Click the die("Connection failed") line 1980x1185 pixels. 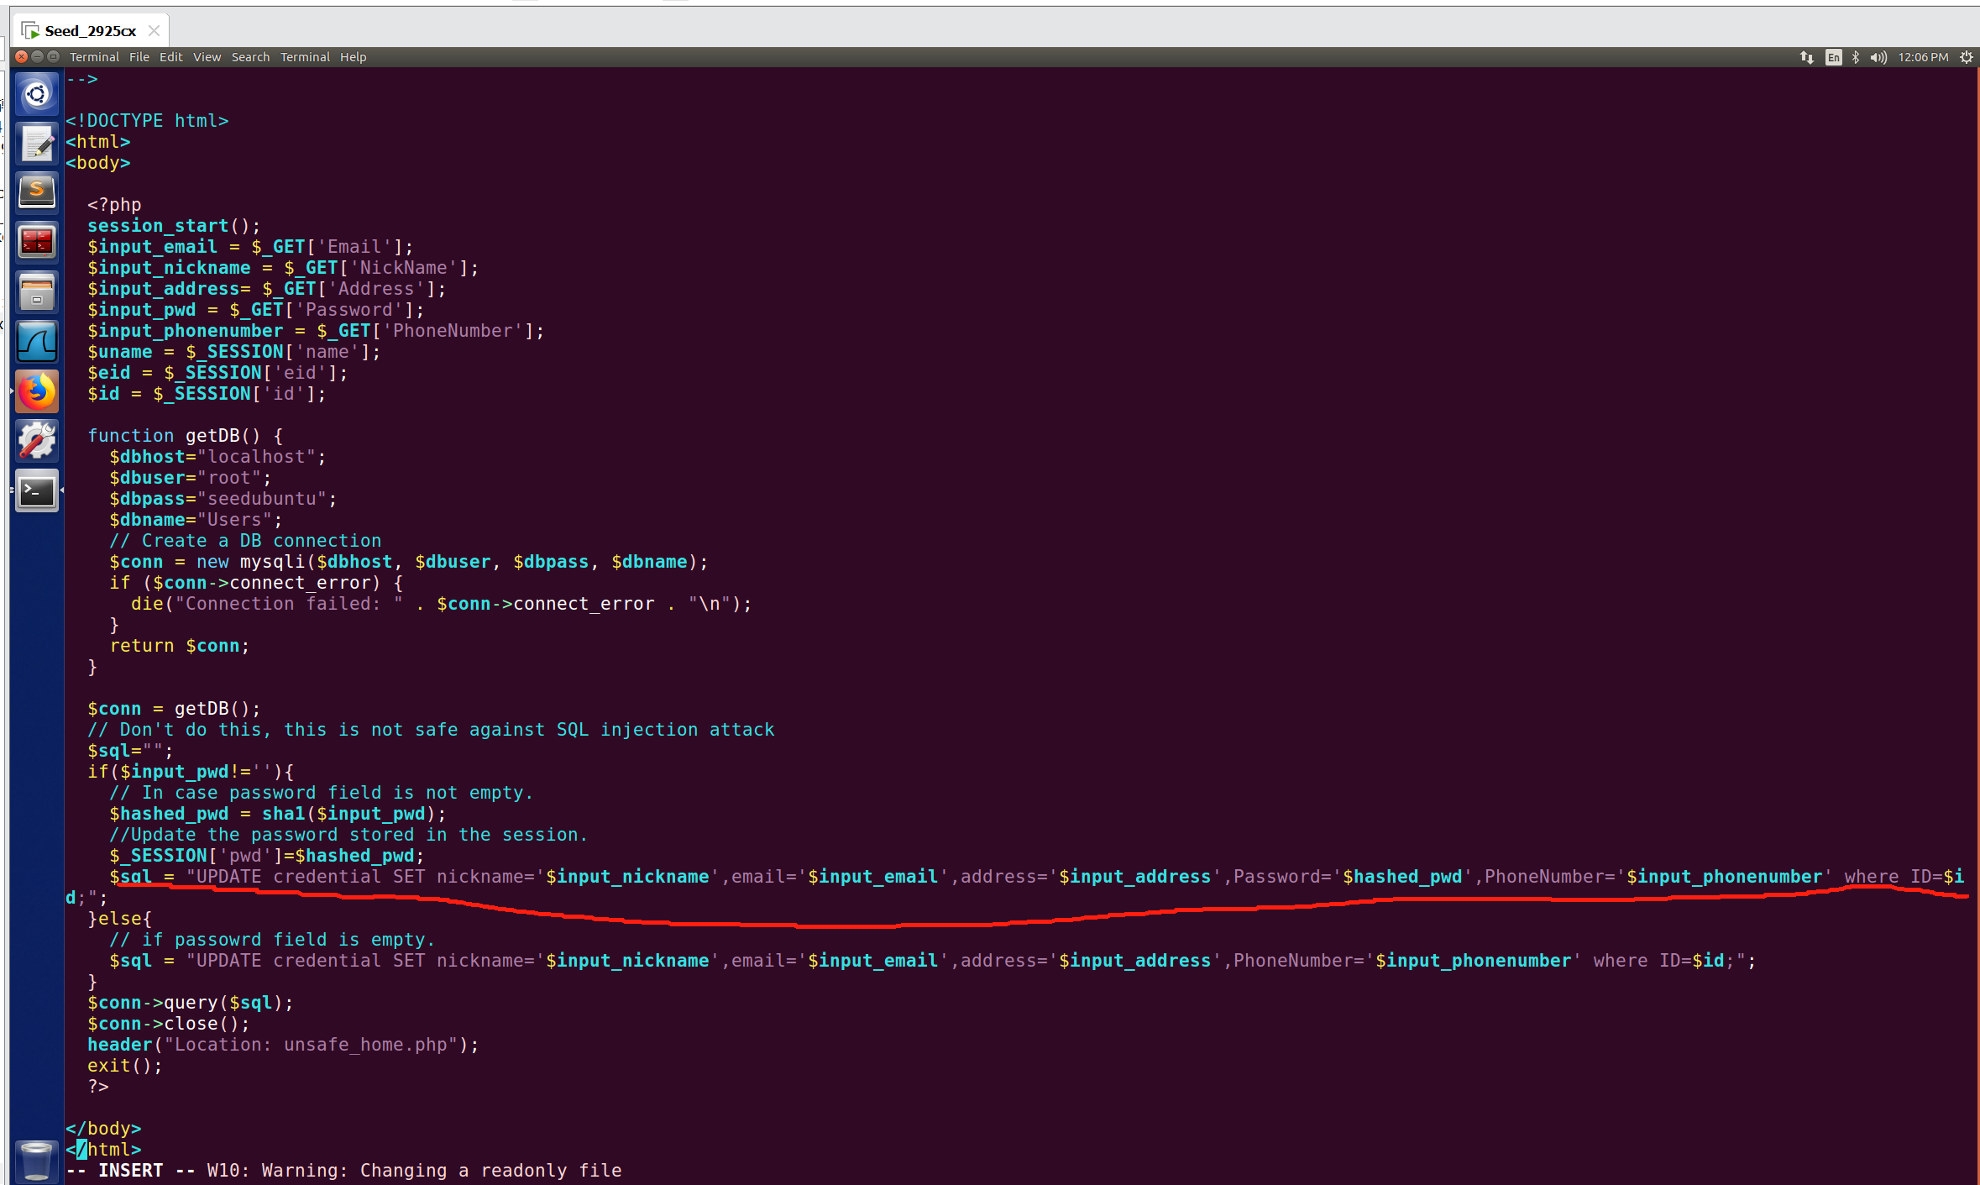point(442,604)
